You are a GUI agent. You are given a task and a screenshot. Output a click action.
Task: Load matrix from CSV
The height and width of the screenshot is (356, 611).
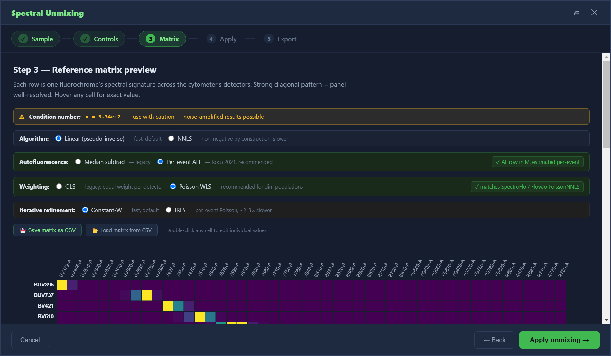pos(122,230)
